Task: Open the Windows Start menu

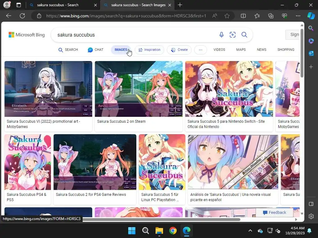Action: 132,231
